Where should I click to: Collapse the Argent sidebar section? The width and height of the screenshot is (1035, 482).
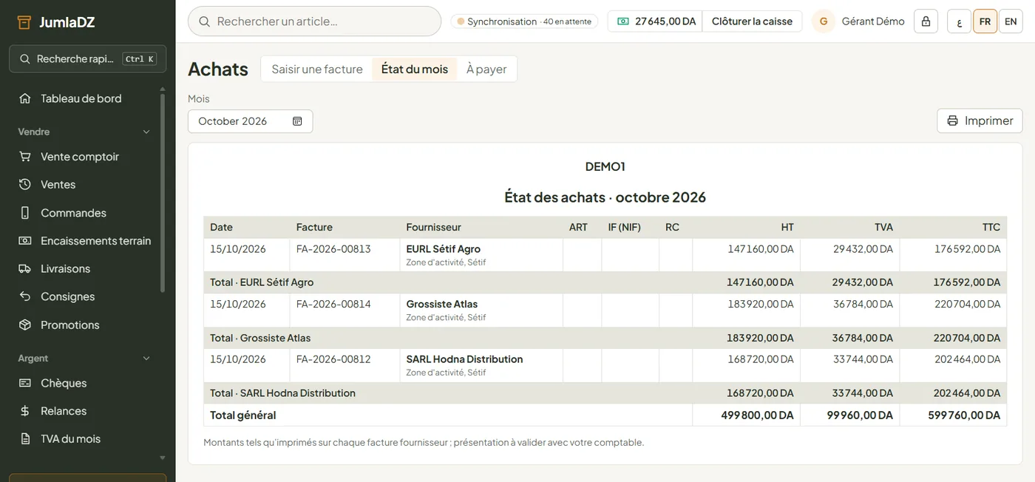coord(146,359)
